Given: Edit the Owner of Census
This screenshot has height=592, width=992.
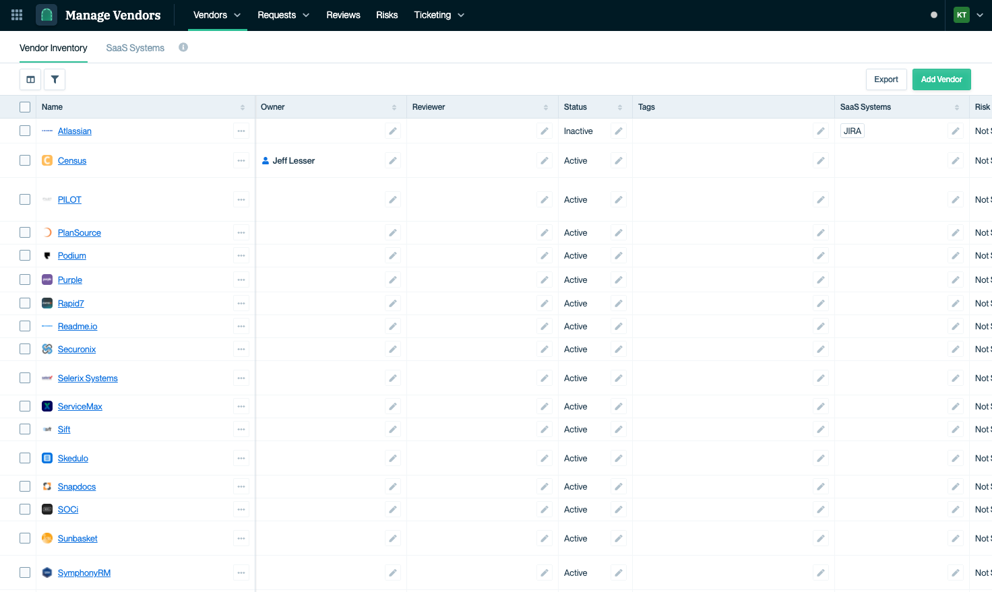Looking at the screenshot, I should point(393,160).
